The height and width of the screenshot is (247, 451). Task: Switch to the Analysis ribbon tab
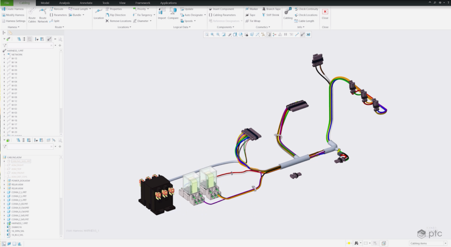(x=64, y=3)
